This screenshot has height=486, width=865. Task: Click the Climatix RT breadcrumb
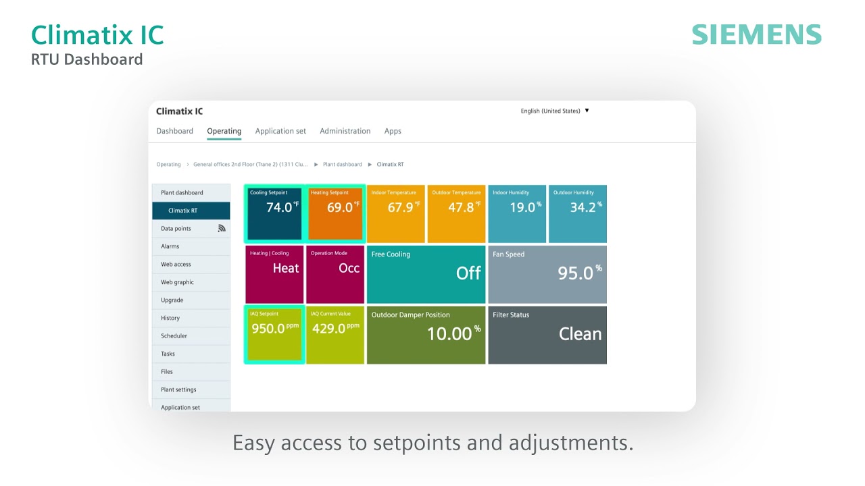[x=390, y=165]
